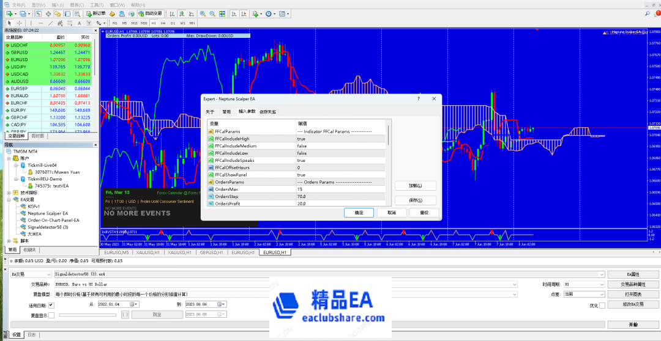Expand the 脚本 (Scripts) tree node
This screenshot has width=661, height=341.
[x=9, y=241]
